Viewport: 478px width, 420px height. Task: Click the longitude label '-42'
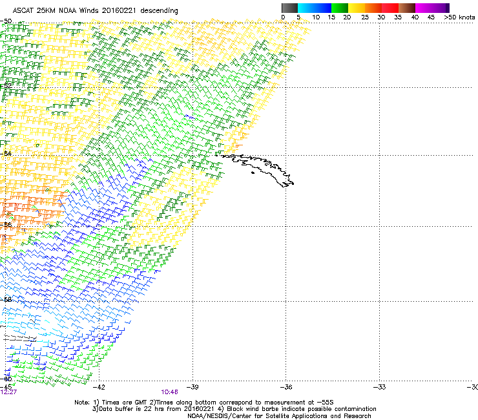98,387
